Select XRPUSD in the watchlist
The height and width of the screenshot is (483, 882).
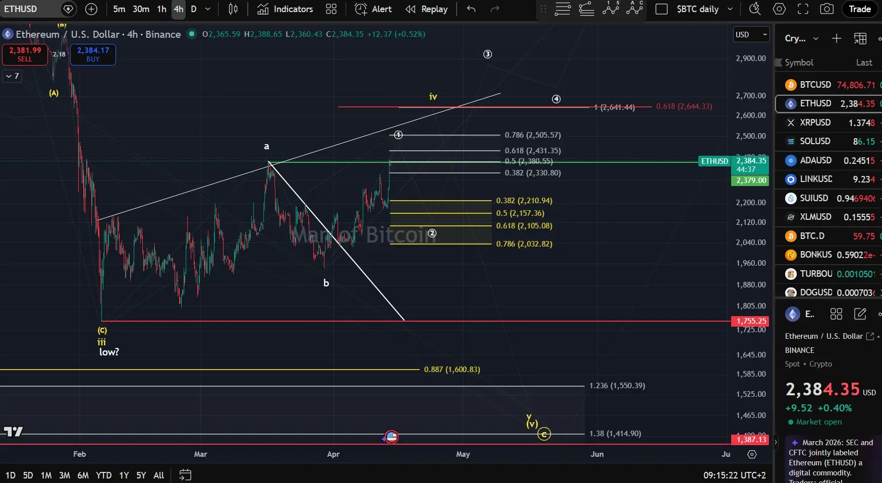(x=829, y=123)
